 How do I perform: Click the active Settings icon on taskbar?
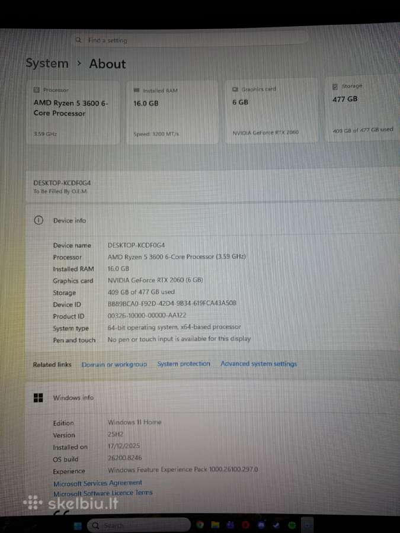(x=308, y=525)
